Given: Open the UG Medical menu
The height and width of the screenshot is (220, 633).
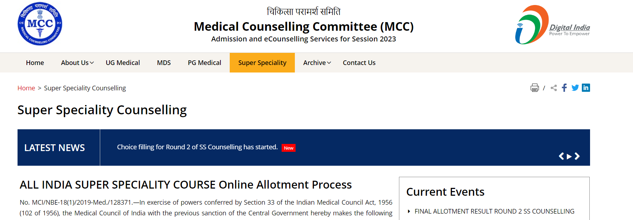Looking at the screenshot, I should pyautogui.click(x=123, y=63).
